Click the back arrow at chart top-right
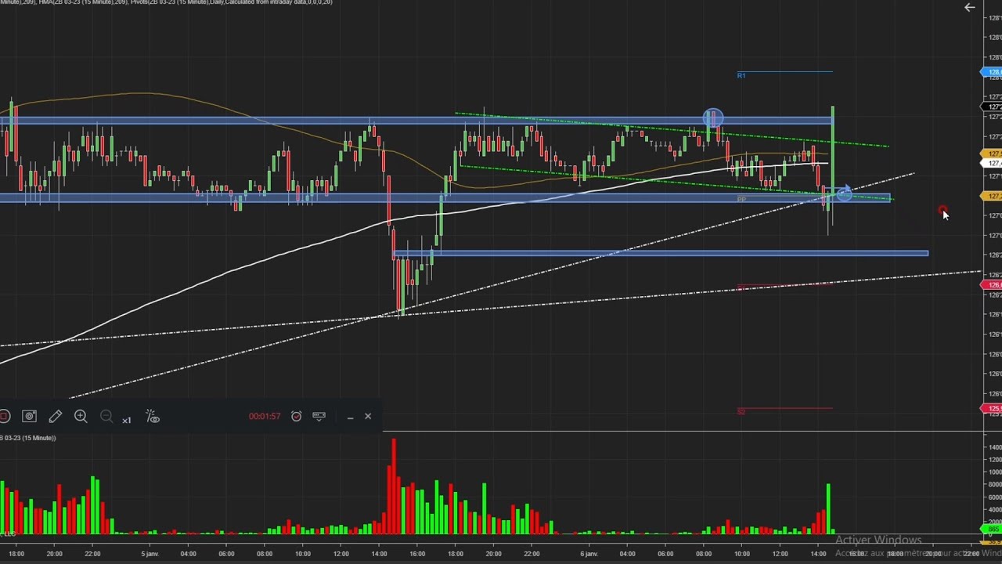Image resolution: width=1002 pixels, height=564 pixels. (x=970, y=7)
